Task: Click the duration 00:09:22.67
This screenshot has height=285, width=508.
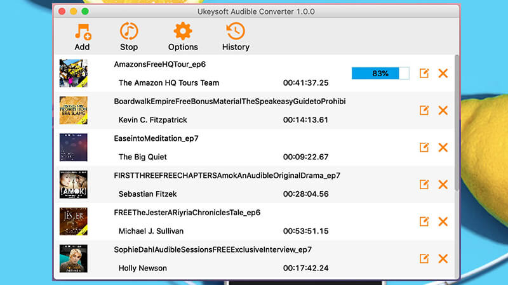Action: (305, 157)
